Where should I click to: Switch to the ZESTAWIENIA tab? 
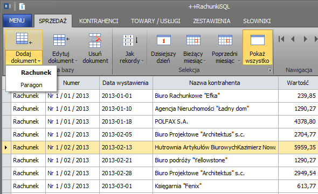click(x=212, y=21)
